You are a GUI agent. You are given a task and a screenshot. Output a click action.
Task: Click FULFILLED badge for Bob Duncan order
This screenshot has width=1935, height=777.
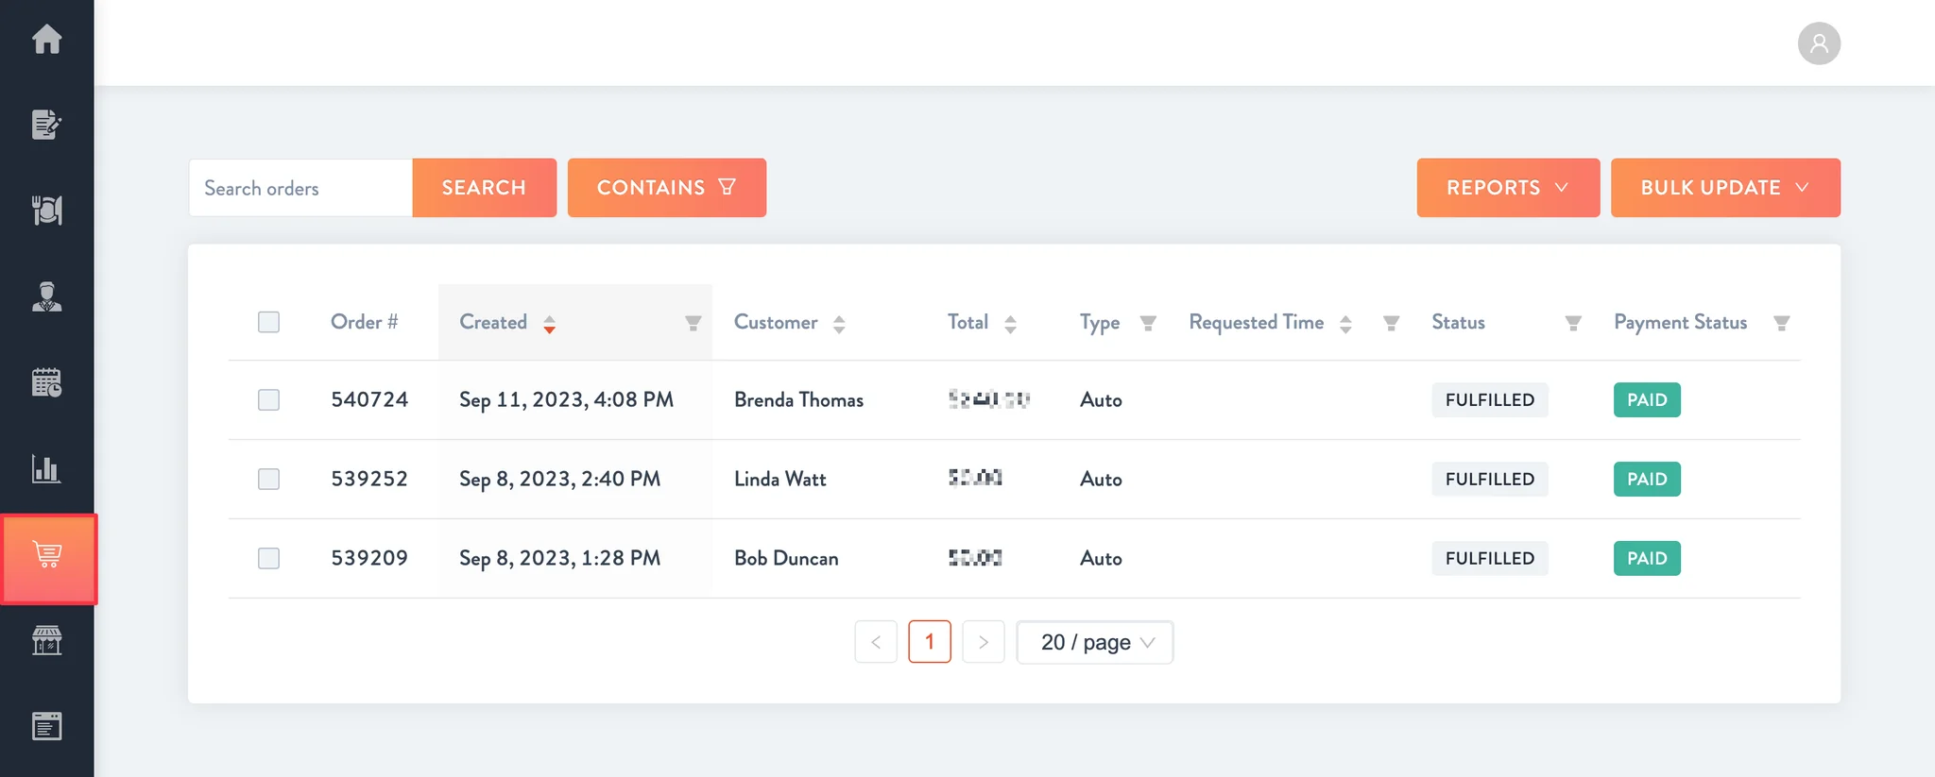1490,558
